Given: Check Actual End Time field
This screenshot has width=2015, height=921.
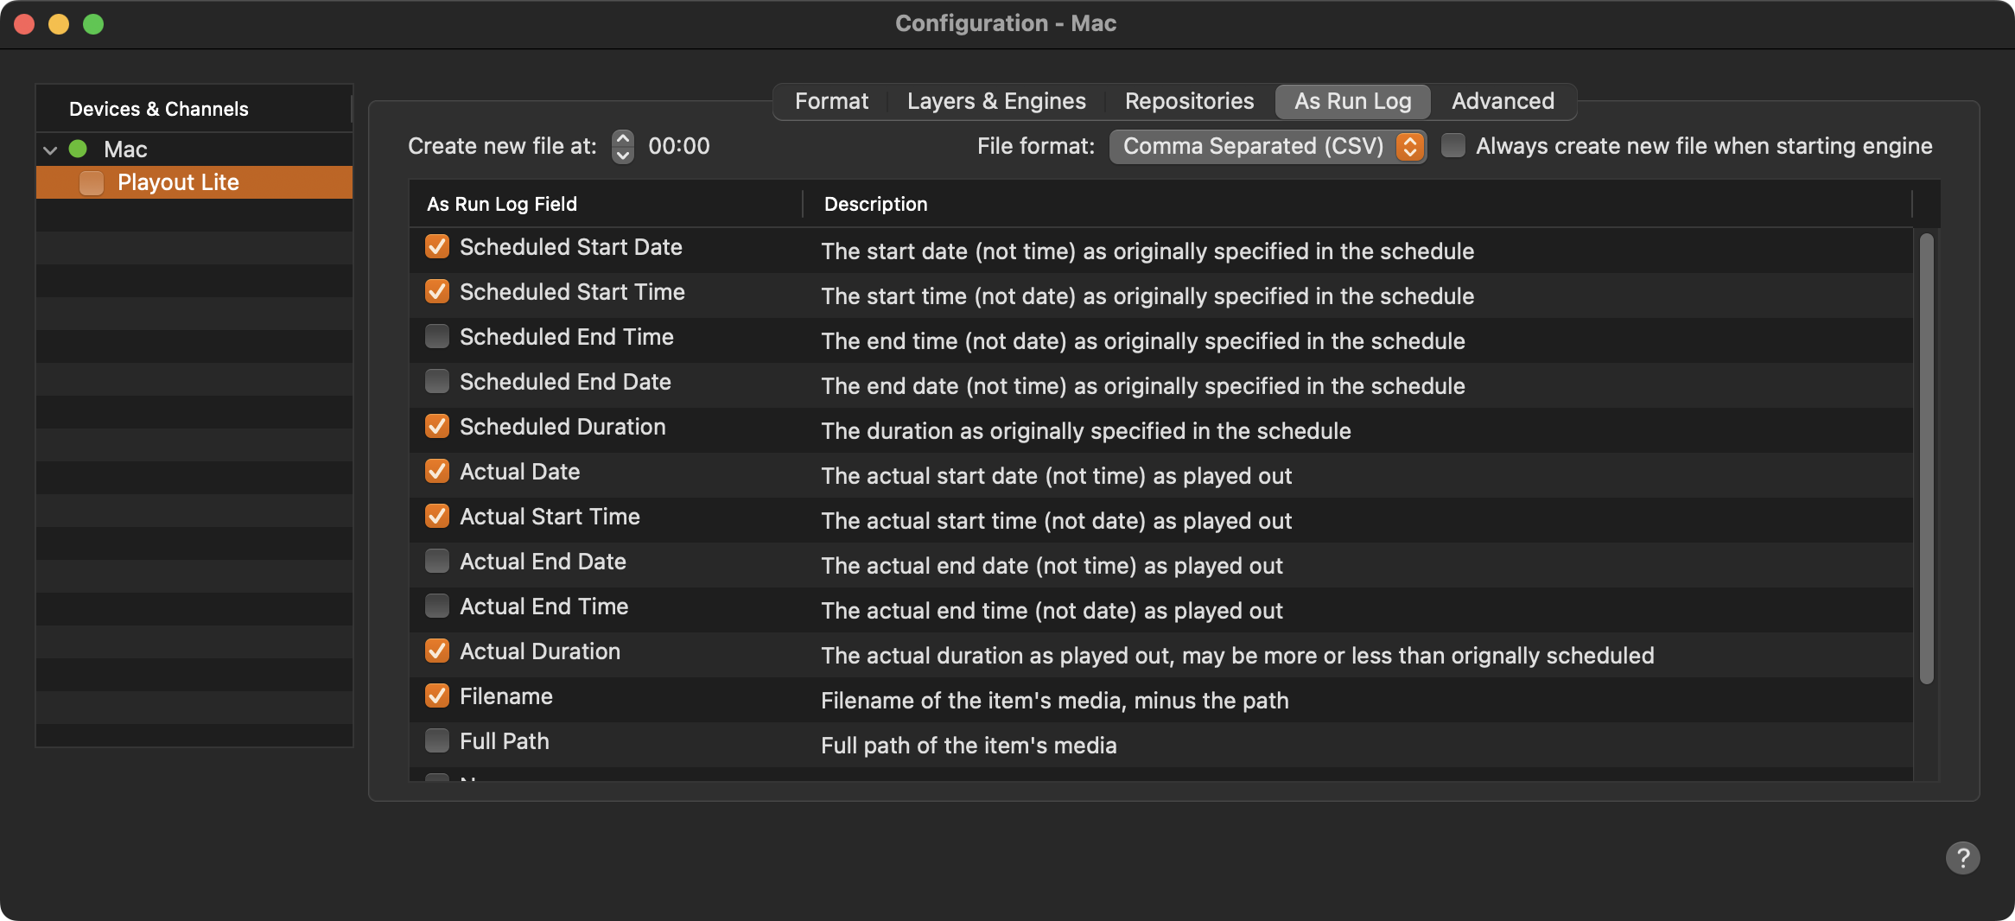Looking at the screenshot, I should [437, 606].
